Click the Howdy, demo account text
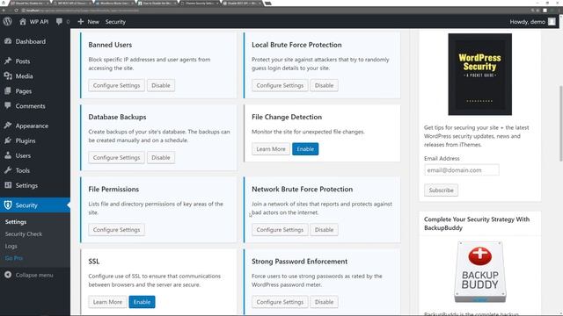This screenshot has height=316, width=563. [x=527, y=22]
